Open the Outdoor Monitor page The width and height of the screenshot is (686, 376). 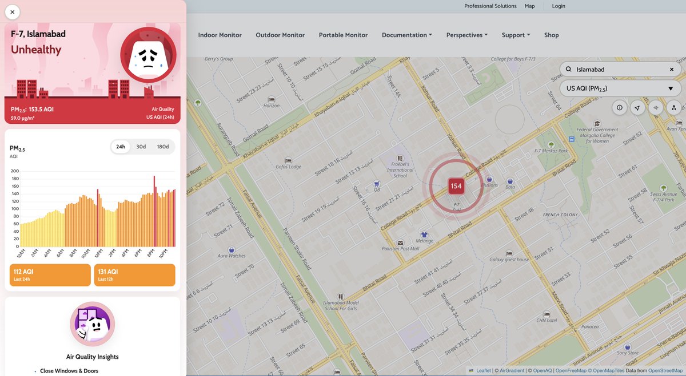(280, 35)
